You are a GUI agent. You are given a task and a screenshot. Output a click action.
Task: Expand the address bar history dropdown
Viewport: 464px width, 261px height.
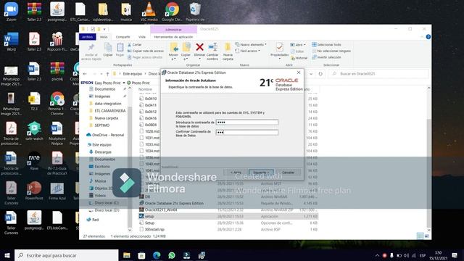(311, 74)
